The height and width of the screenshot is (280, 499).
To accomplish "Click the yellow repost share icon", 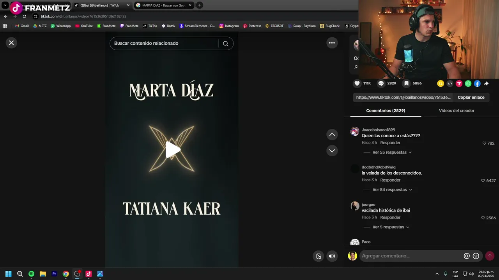I will pyautogui.click(x=441, y=84).
